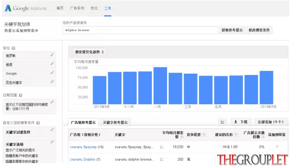
Task: Open help icon beside 建议的出价 column
Action: pos(236,135)
